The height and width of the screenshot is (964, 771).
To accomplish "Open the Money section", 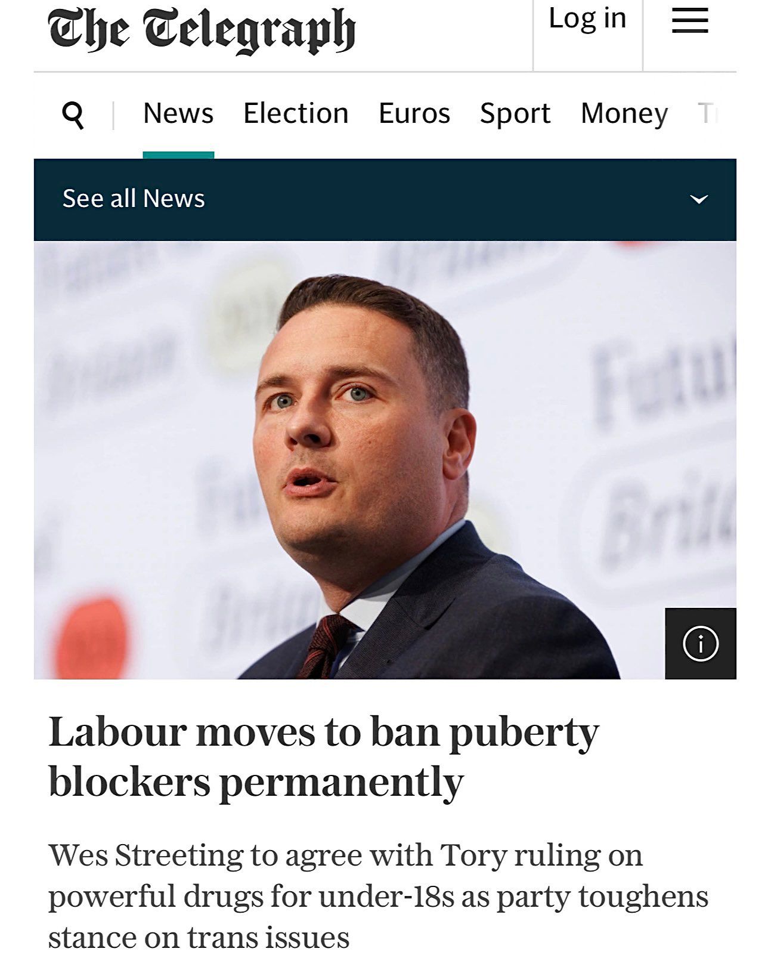I will coord(624,113).
